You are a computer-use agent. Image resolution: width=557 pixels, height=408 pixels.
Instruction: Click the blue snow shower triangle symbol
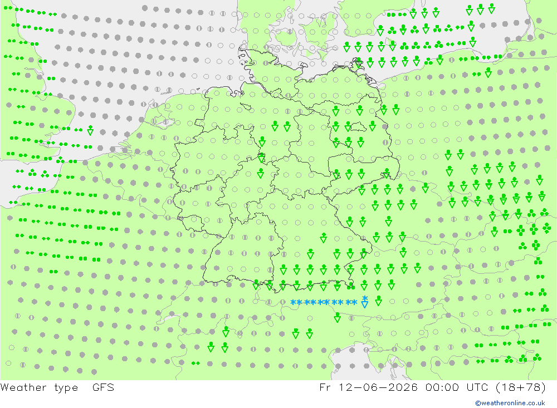[x=365, y=302]
